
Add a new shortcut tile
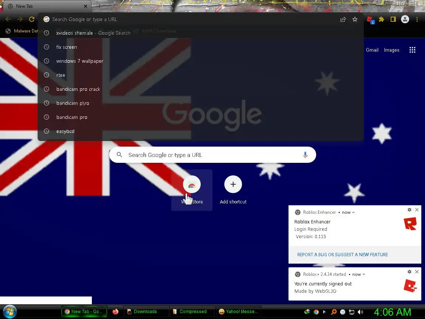tap(233, 190)
